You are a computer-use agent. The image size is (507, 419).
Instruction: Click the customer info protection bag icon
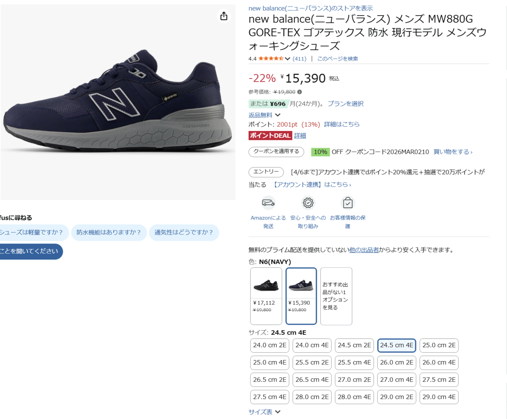coord(348,203)
